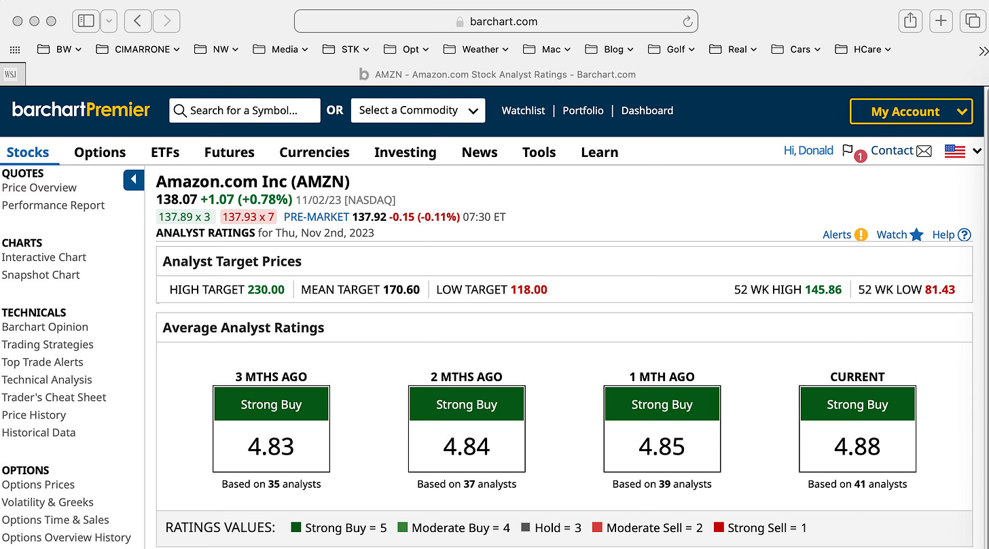Open the Select a Commodity dropdown

(x=418, y=111)
